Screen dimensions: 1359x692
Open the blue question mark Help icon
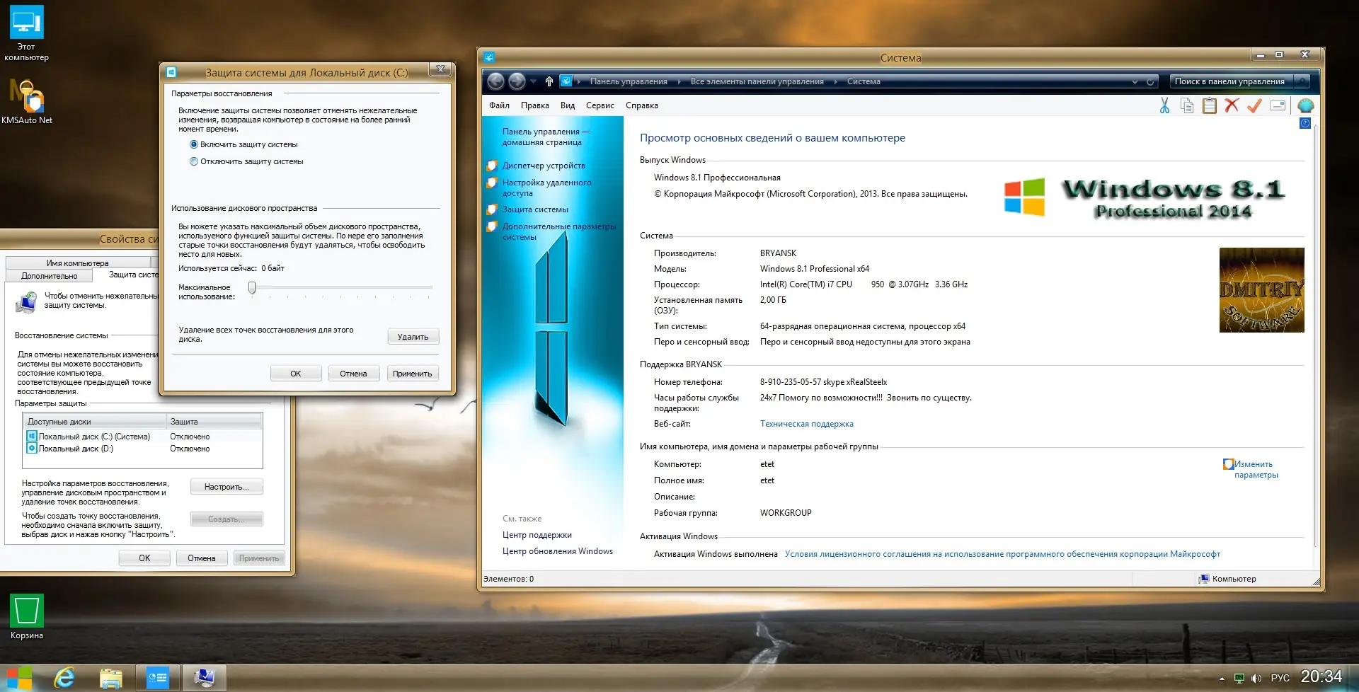(x=1305, y=123)
